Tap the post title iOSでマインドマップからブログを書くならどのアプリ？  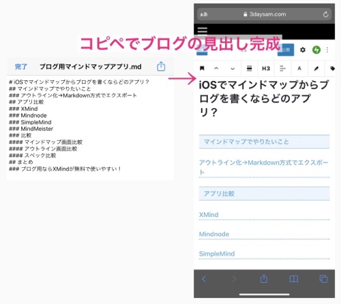[264, 98]
